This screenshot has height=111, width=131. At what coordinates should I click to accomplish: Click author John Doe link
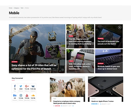pos(58,106)
